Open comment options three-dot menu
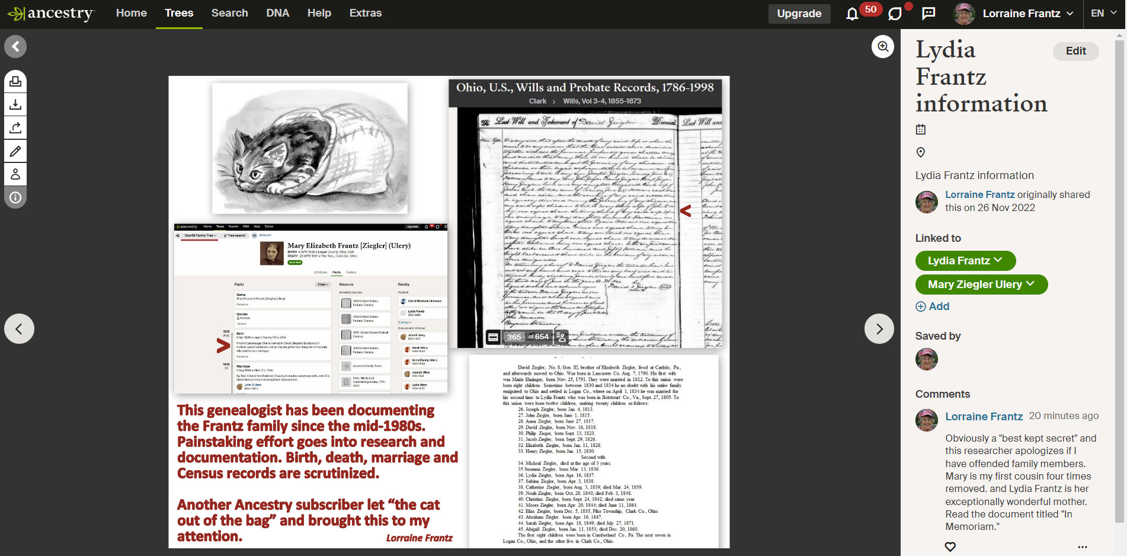1127x556 pixels. (1083, 547)
